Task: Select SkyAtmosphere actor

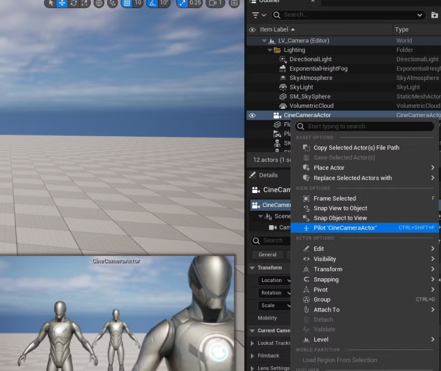Action: click(311, 78)
